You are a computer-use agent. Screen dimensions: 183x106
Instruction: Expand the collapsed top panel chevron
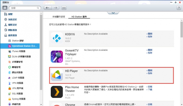(113, 13)
